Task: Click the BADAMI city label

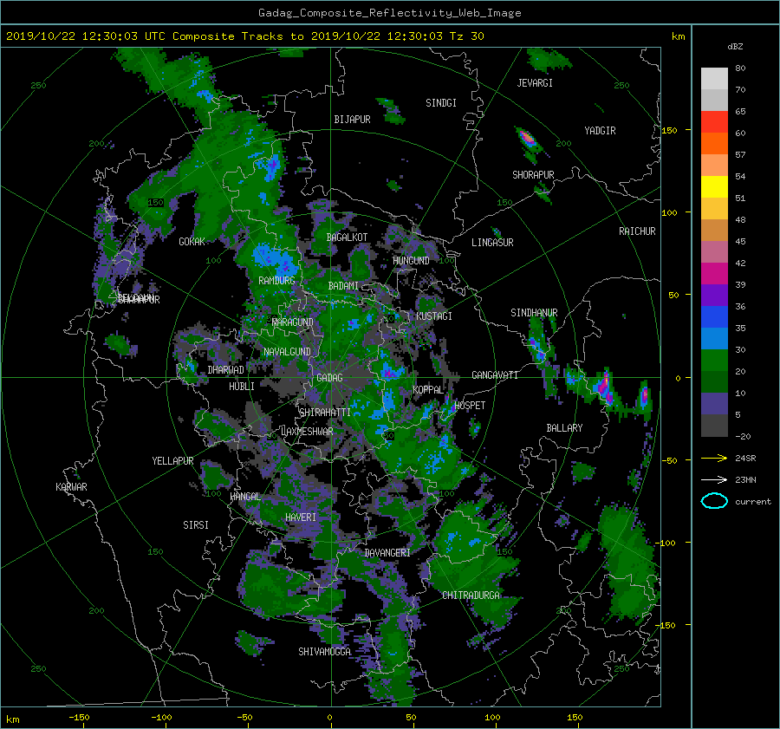Action: pos(343,286)
